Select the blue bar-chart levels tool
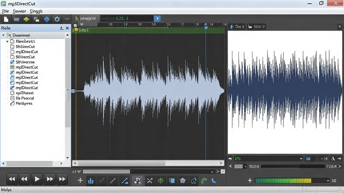This screenshot has width=344, height=193. 91,181
